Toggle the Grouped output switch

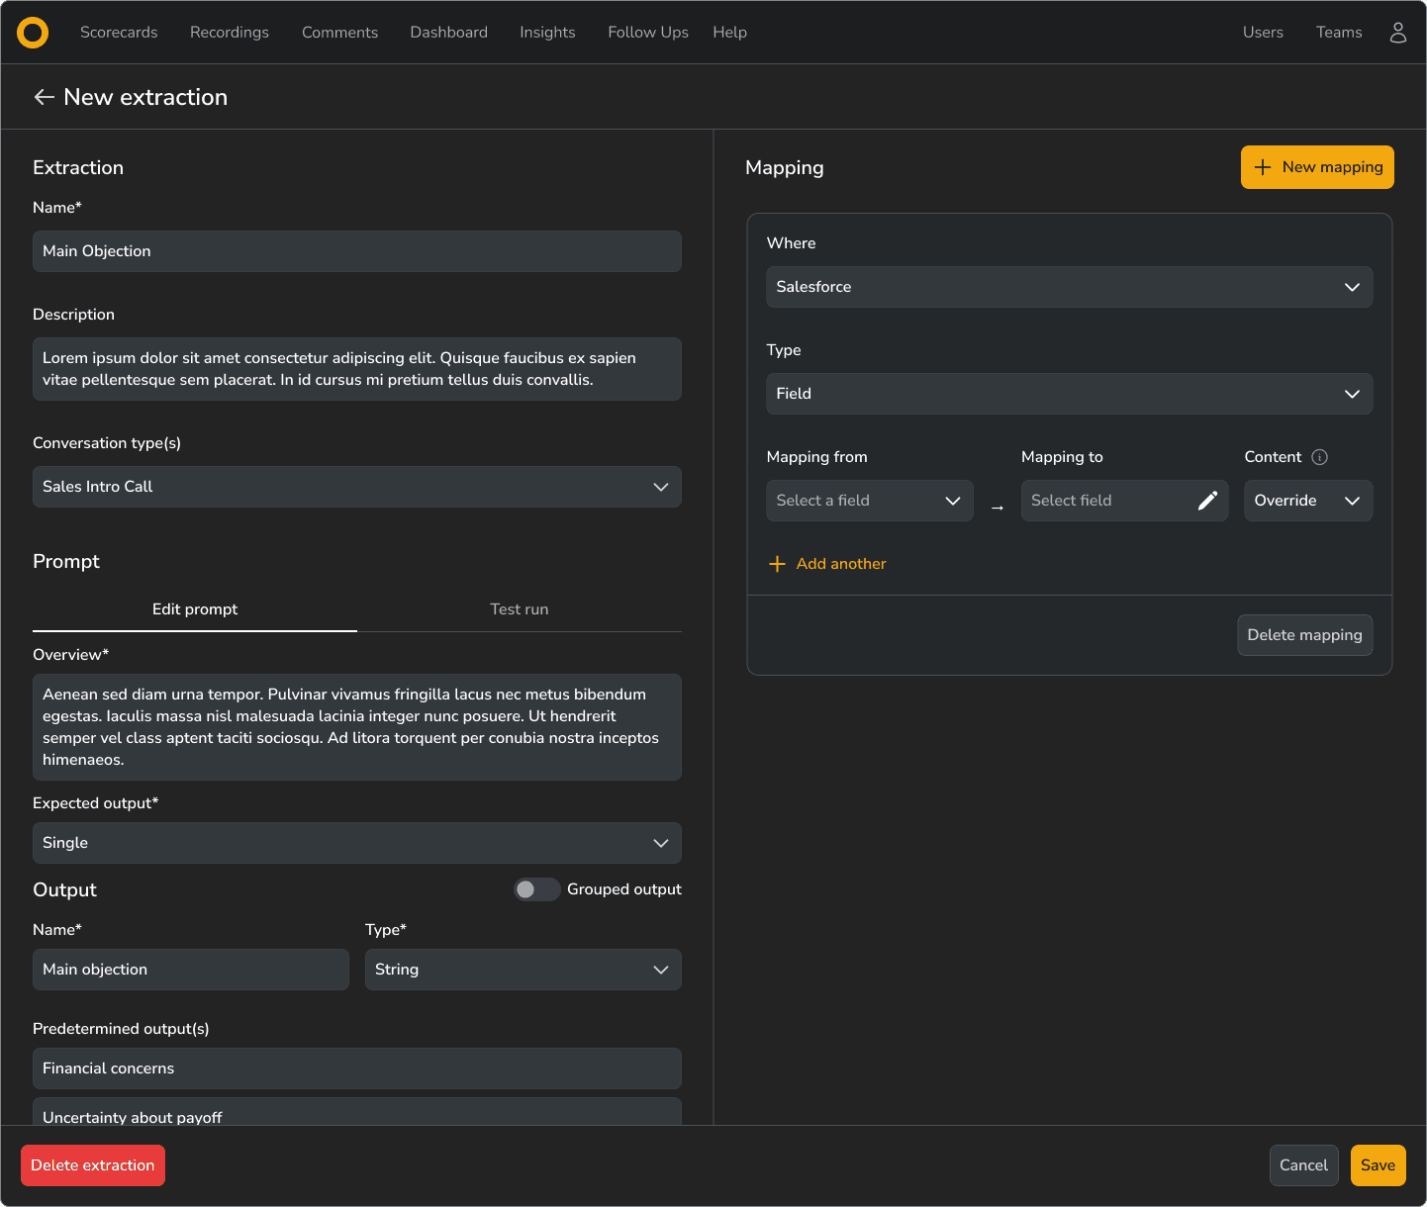[537, 889]
